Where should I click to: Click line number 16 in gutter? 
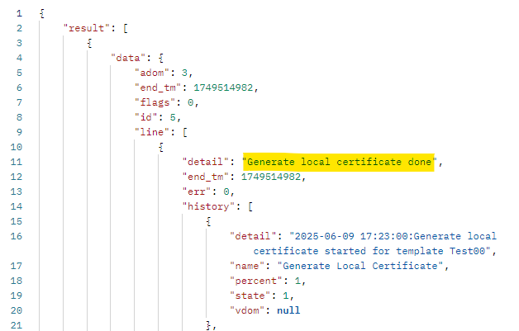click(17, 236)
